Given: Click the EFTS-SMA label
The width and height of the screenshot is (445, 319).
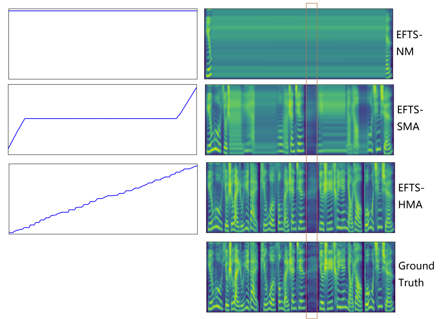Looking at the screenshot, I should click(x=410, y=118).
